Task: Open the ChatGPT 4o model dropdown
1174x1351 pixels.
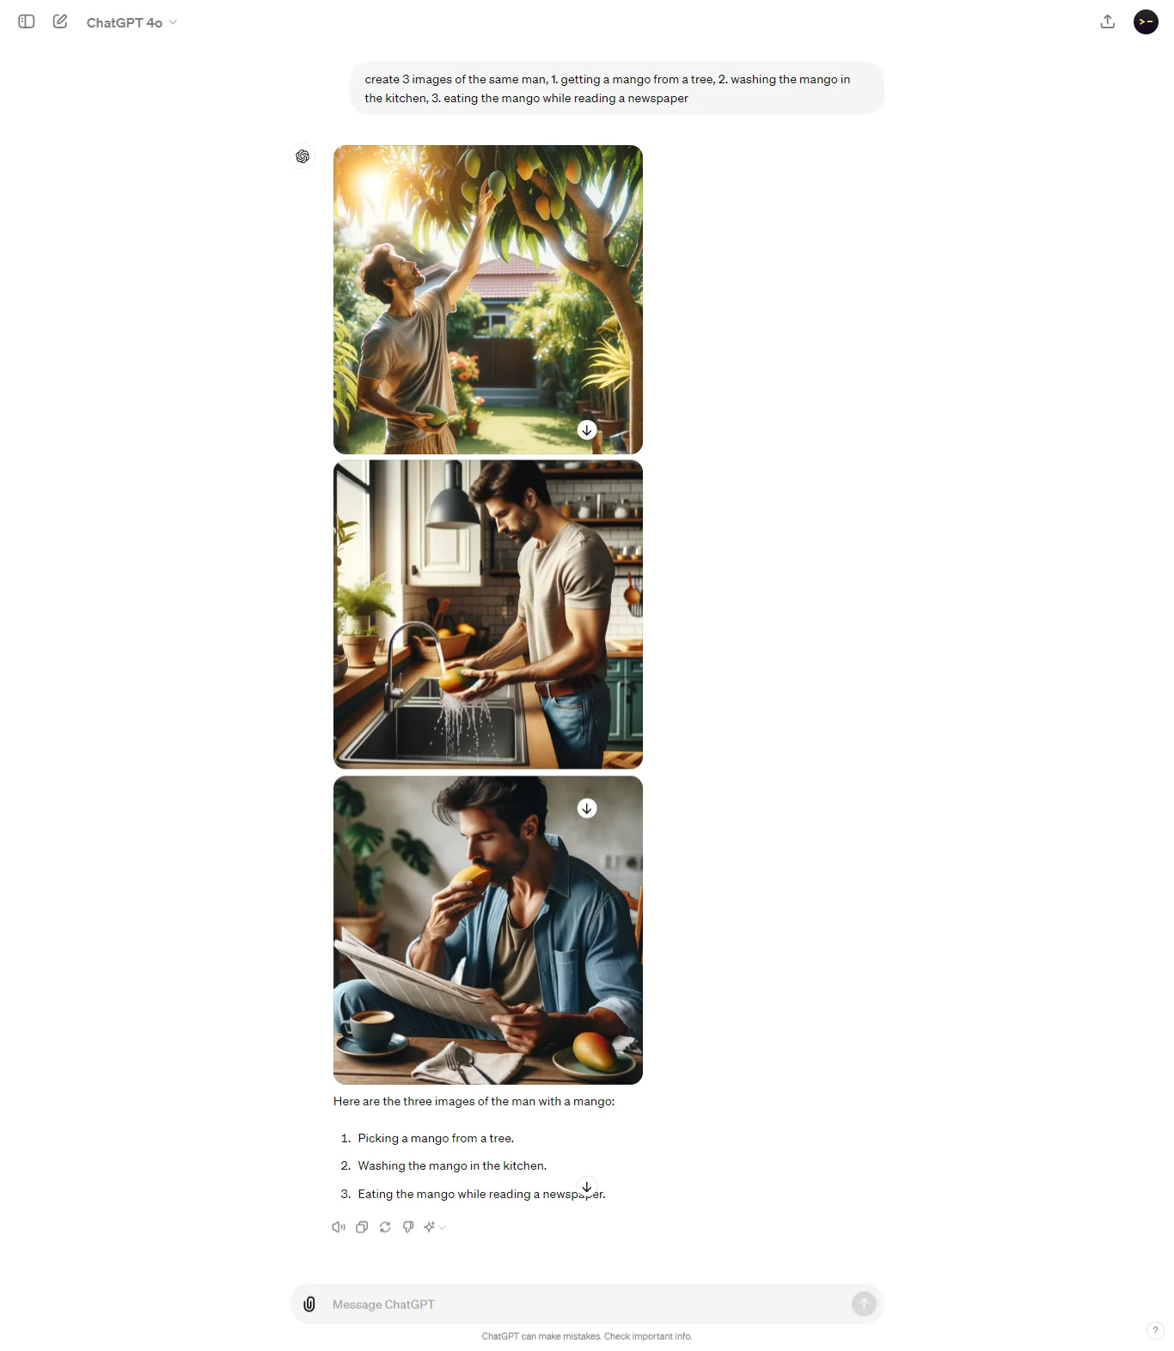Action: point(131,22)
